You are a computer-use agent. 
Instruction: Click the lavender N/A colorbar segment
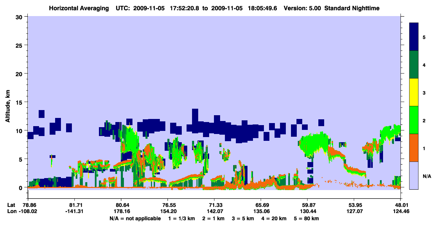(x=414, y=175)
